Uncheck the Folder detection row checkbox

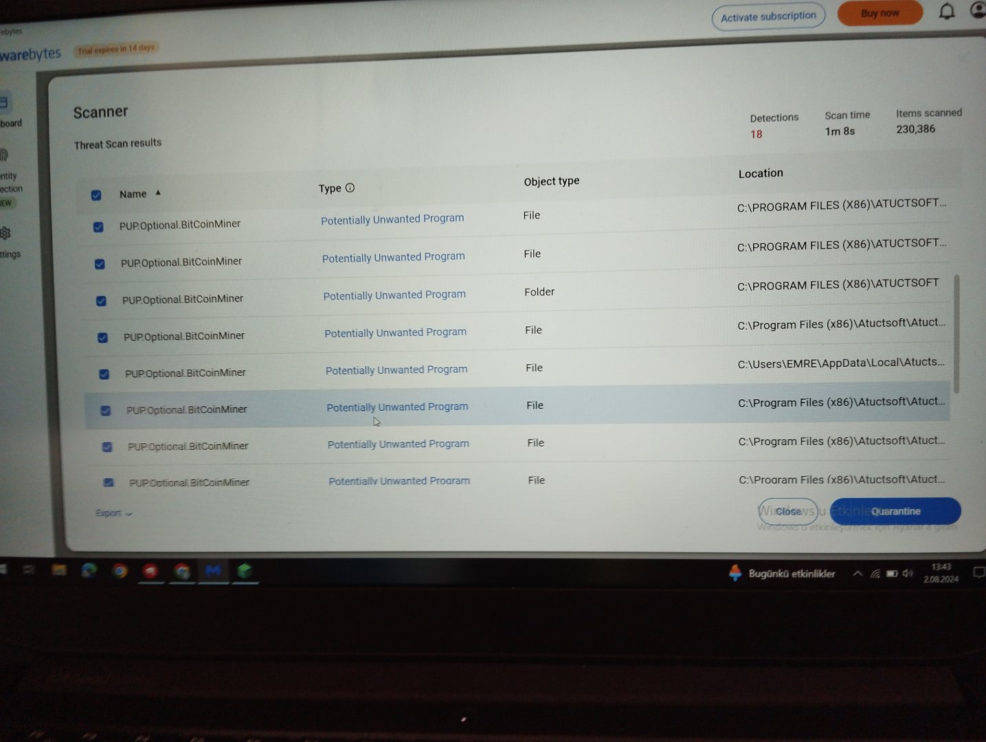click(x=101, y=301)
